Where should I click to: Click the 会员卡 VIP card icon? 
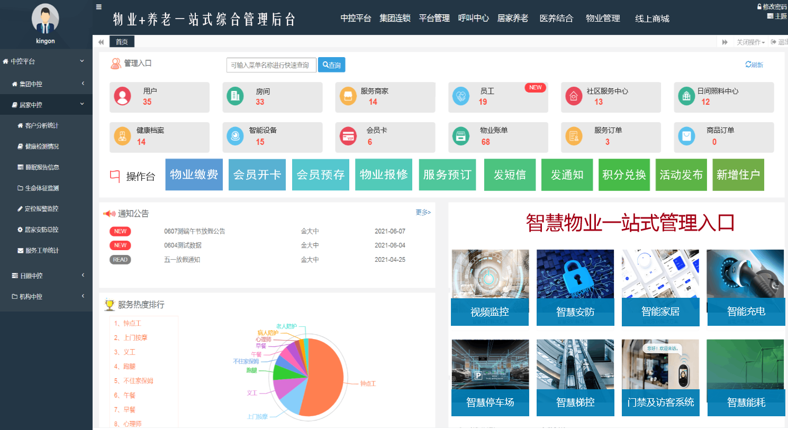(x=348, y=136)
